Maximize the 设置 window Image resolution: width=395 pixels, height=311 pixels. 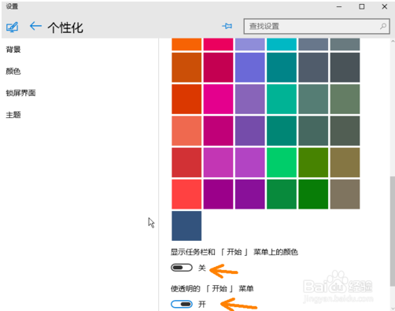click(362, 6)
